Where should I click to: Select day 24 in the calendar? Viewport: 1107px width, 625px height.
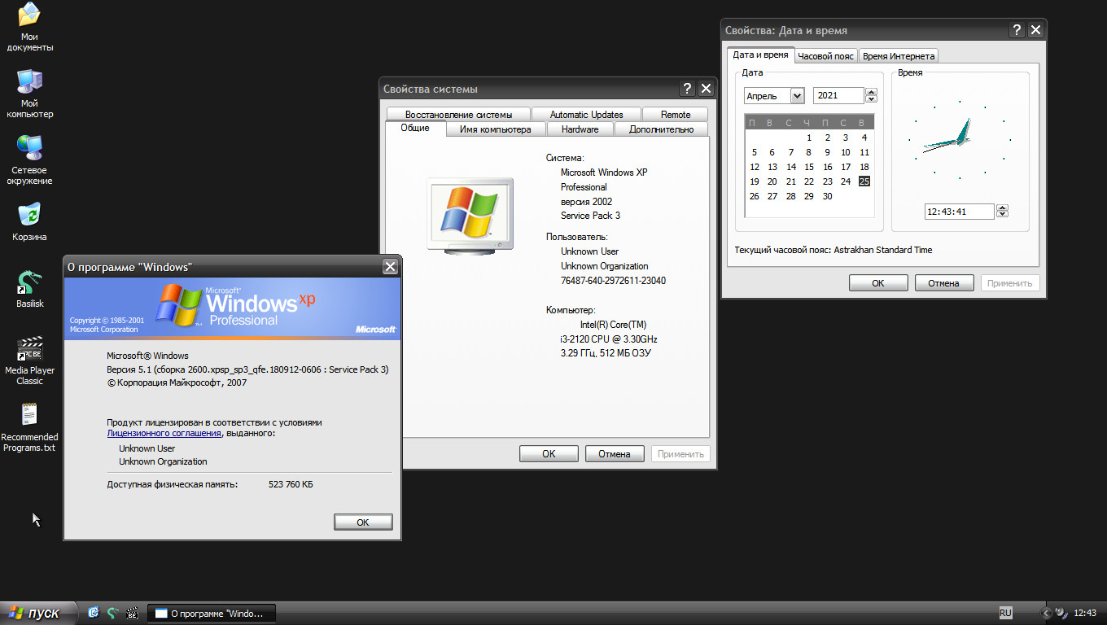(846, 181)
